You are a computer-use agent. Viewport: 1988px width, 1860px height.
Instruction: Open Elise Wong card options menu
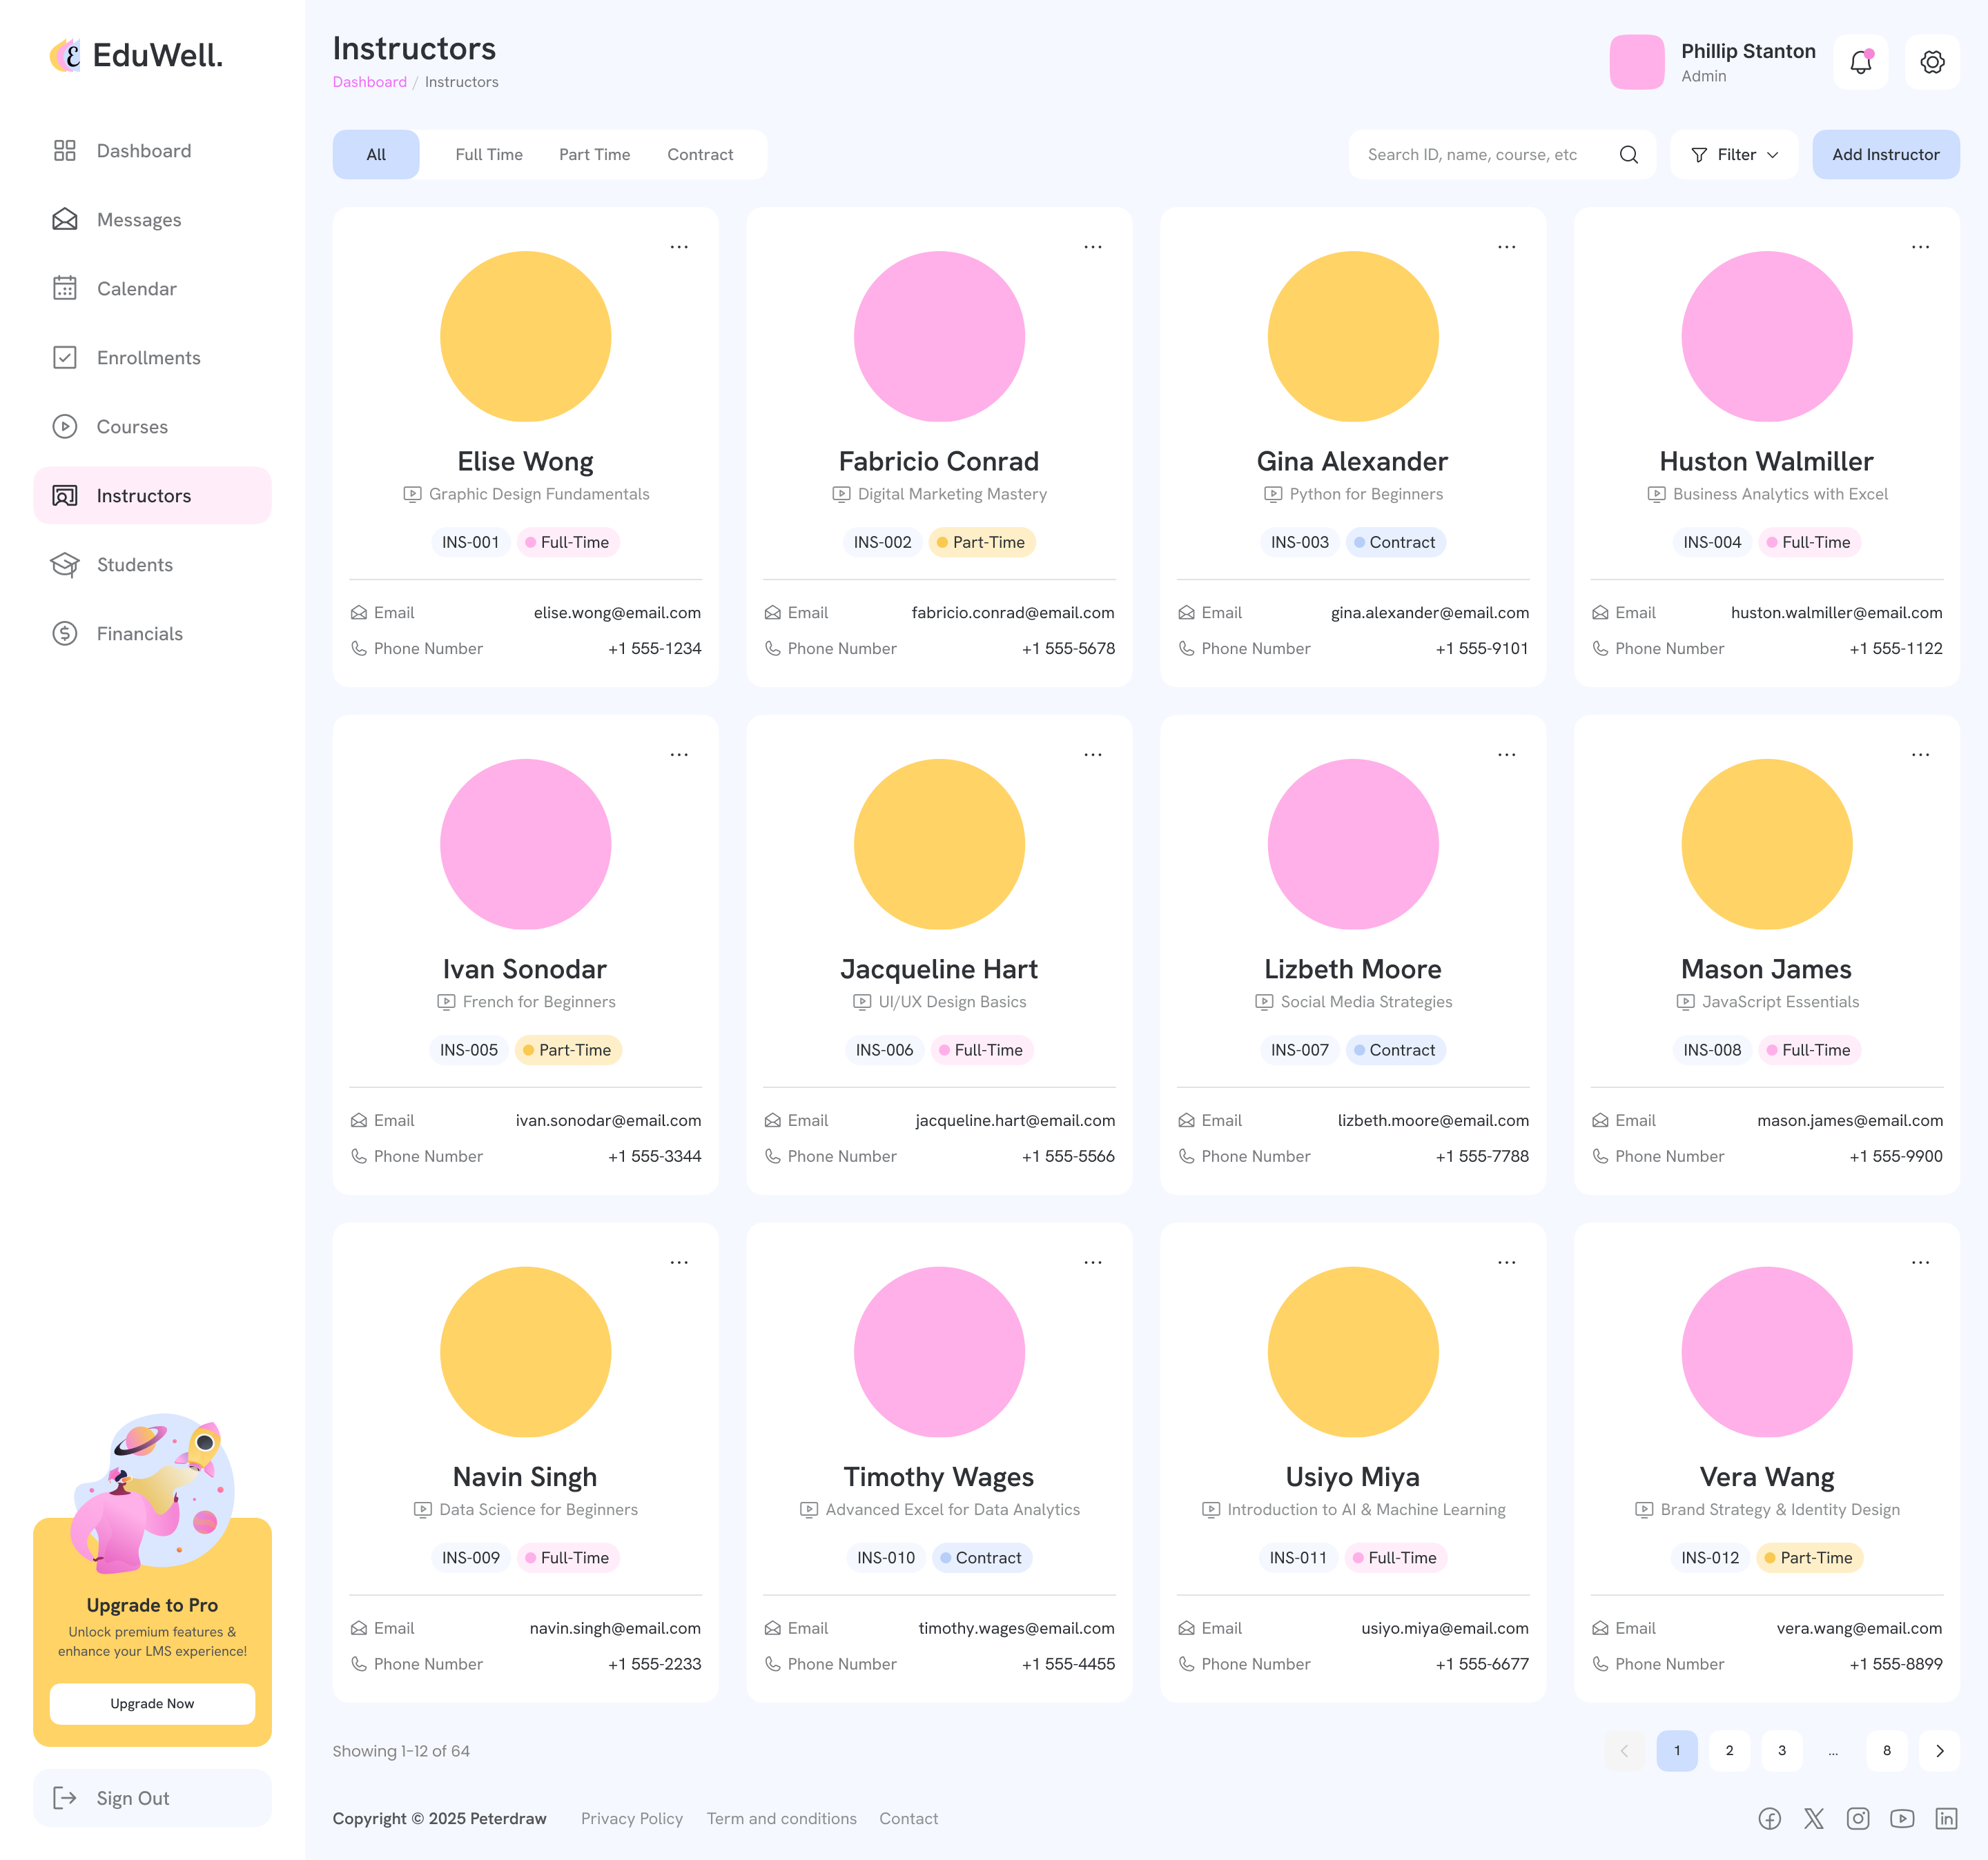679,247
